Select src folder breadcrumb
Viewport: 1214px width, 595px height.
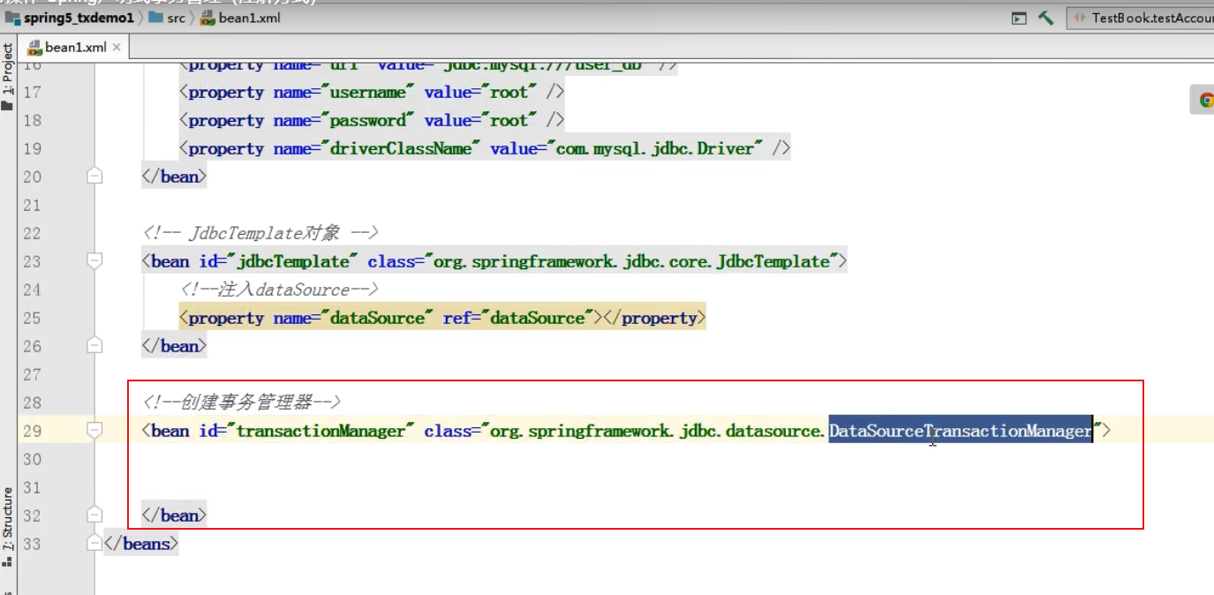(168, 18)
